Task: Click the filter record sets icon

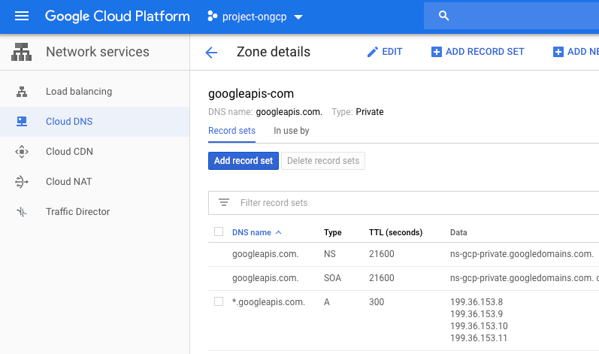Action: (x=223, y=202)
